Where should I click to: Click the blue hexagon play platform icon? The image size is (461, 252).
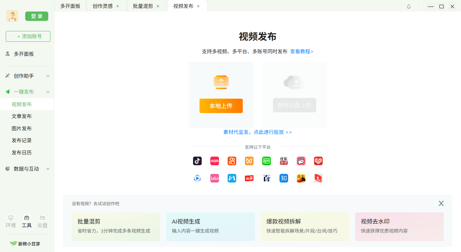pyautogui.click(x=197, y=178)
